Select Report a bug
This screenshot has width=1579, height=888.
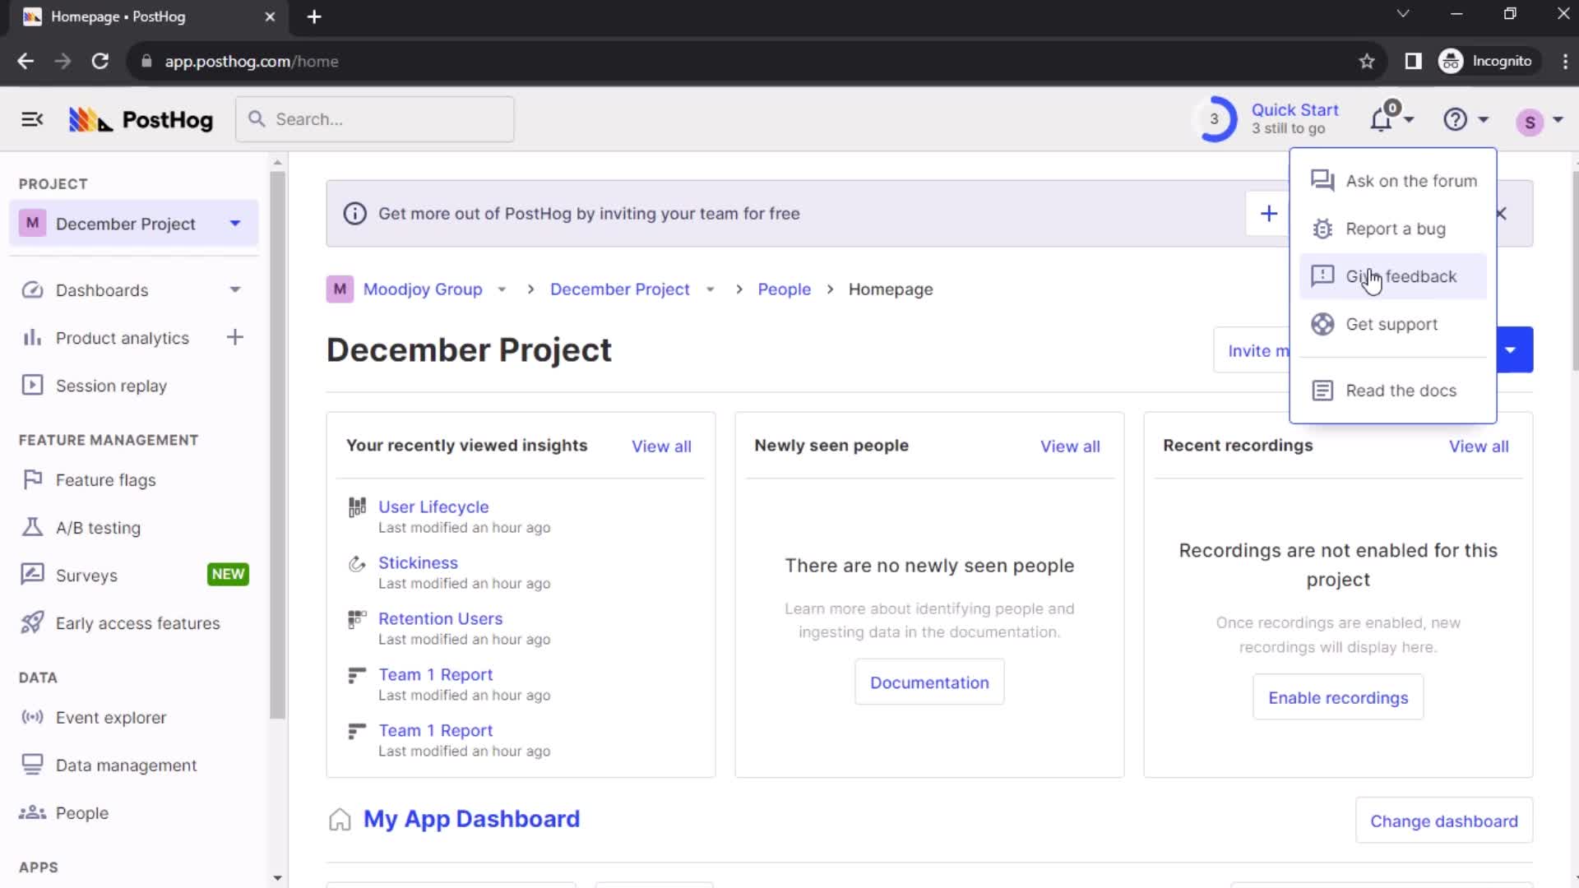pyautogui.click(x=1393, y=229)
